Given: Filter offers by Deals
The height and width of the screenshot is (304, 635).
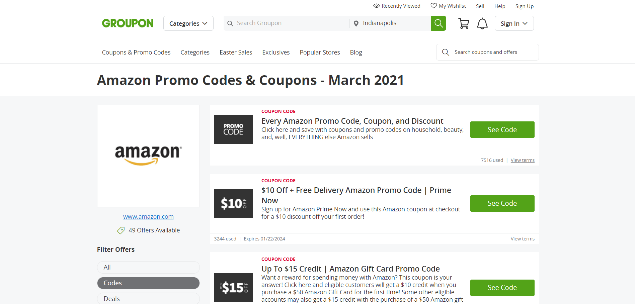Looking at the screenshot, I should tap(148, 298).
